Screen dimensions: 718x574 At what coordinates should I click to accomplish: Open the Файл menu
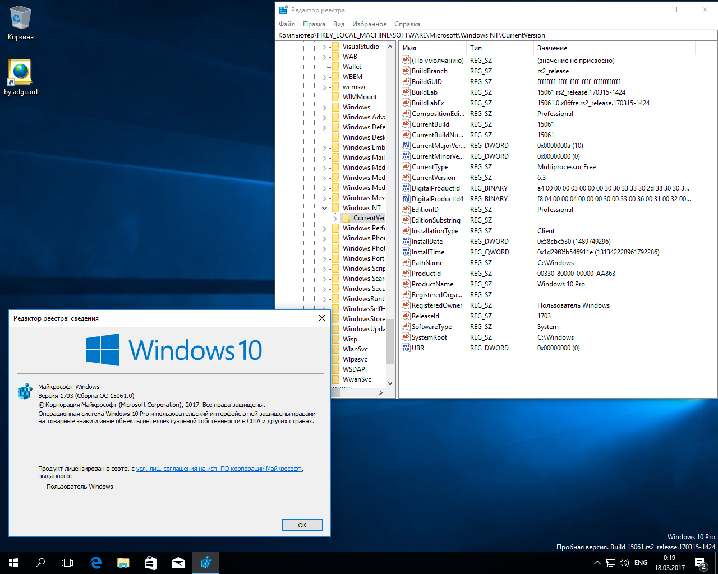click(x=287, y=24)
